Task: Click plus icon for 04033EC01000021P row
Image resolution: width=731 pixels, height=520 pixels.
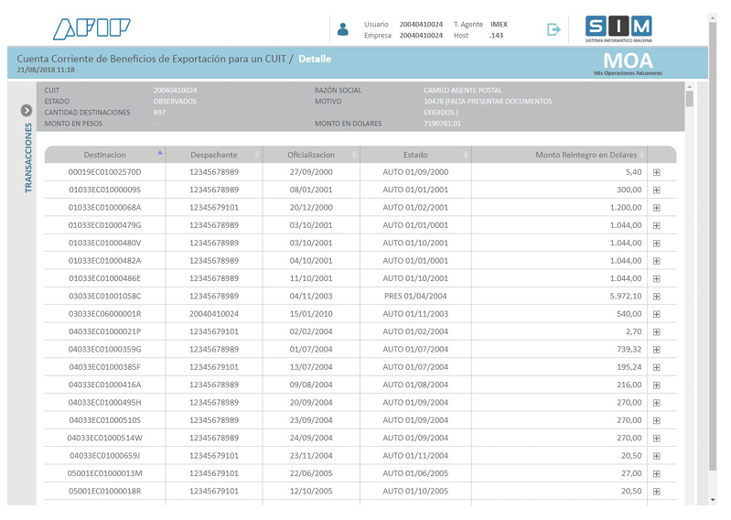Action: pyautogui.click(x=656, y=332)
